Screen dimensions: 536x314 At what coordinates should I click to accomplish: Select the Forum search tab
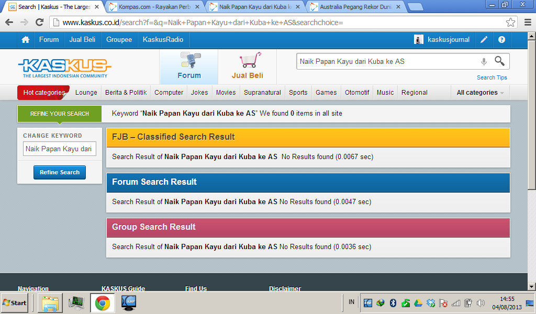point(189,66)
